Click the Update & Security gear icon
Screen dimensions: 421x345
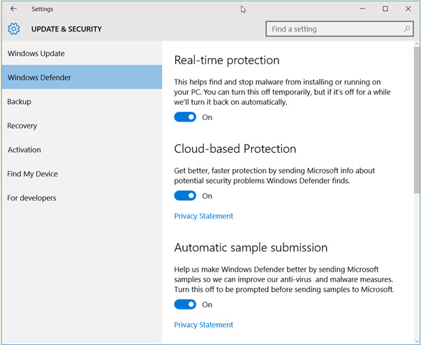pyautogui.click(x=14, y=29)
